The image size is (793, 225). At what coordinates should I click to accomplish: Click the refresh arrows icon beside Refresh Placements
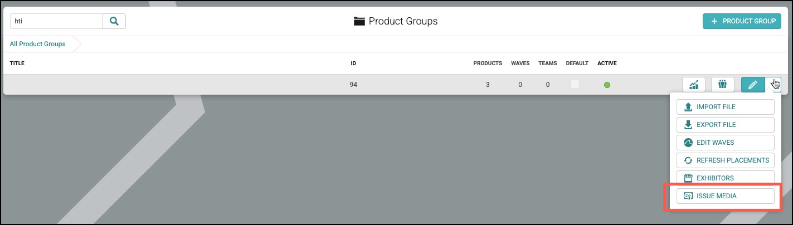click(688, 160)
